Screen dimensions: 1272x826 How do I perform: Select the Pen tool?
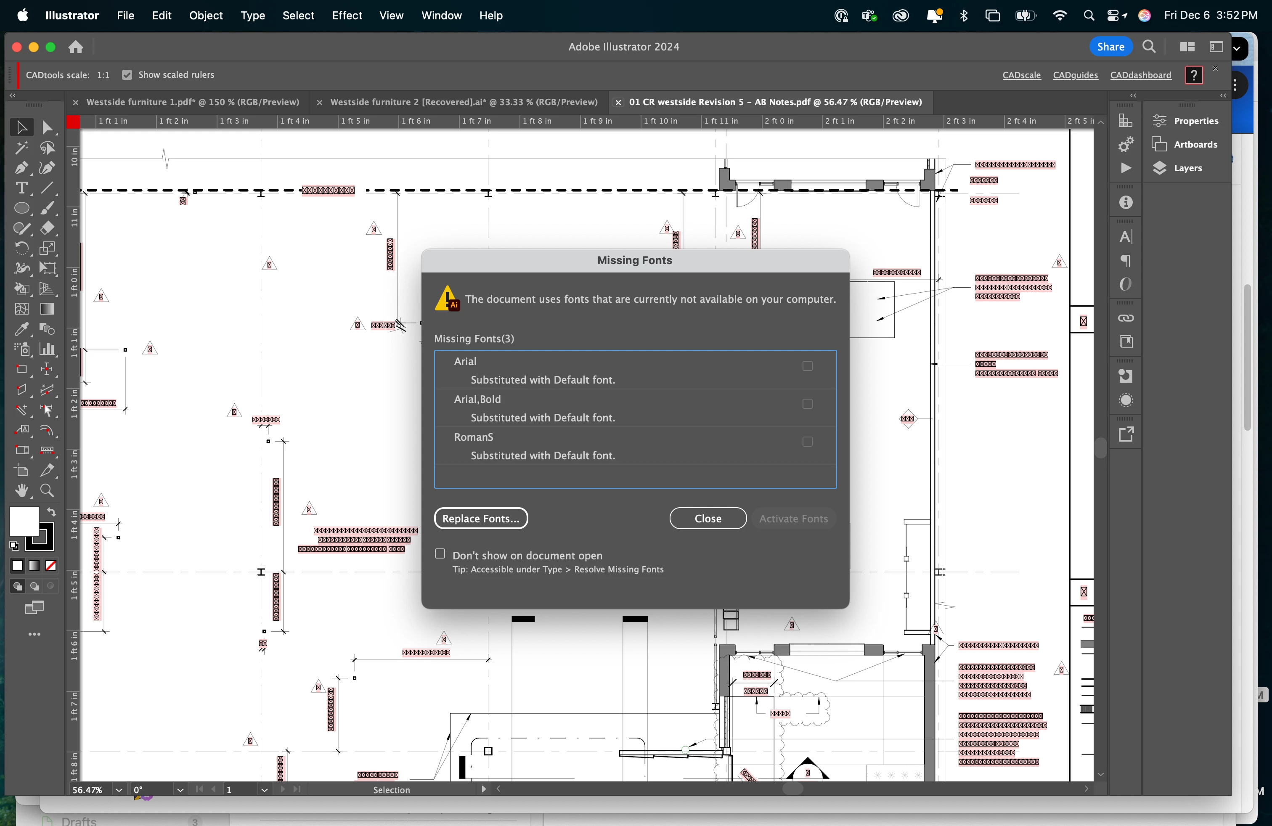click(21, 168)
